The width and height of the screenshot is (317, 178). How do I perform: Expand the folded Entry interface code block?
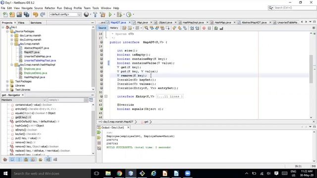[106, 96]
